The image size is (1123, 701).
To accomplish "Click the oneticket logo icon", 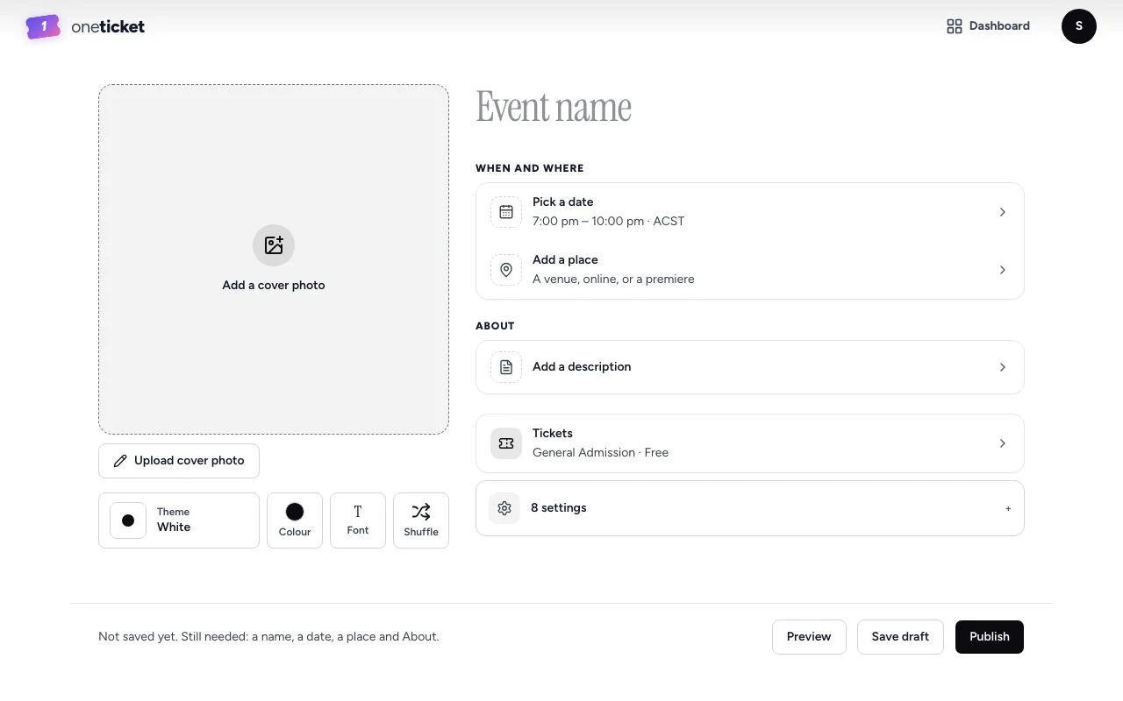I will pyautogui.click(x=43, y=26).
